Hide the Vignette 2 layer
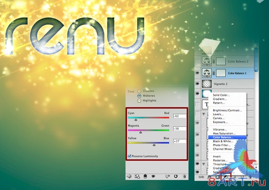This screenshot has height=190, width=269. click(198, 84)
